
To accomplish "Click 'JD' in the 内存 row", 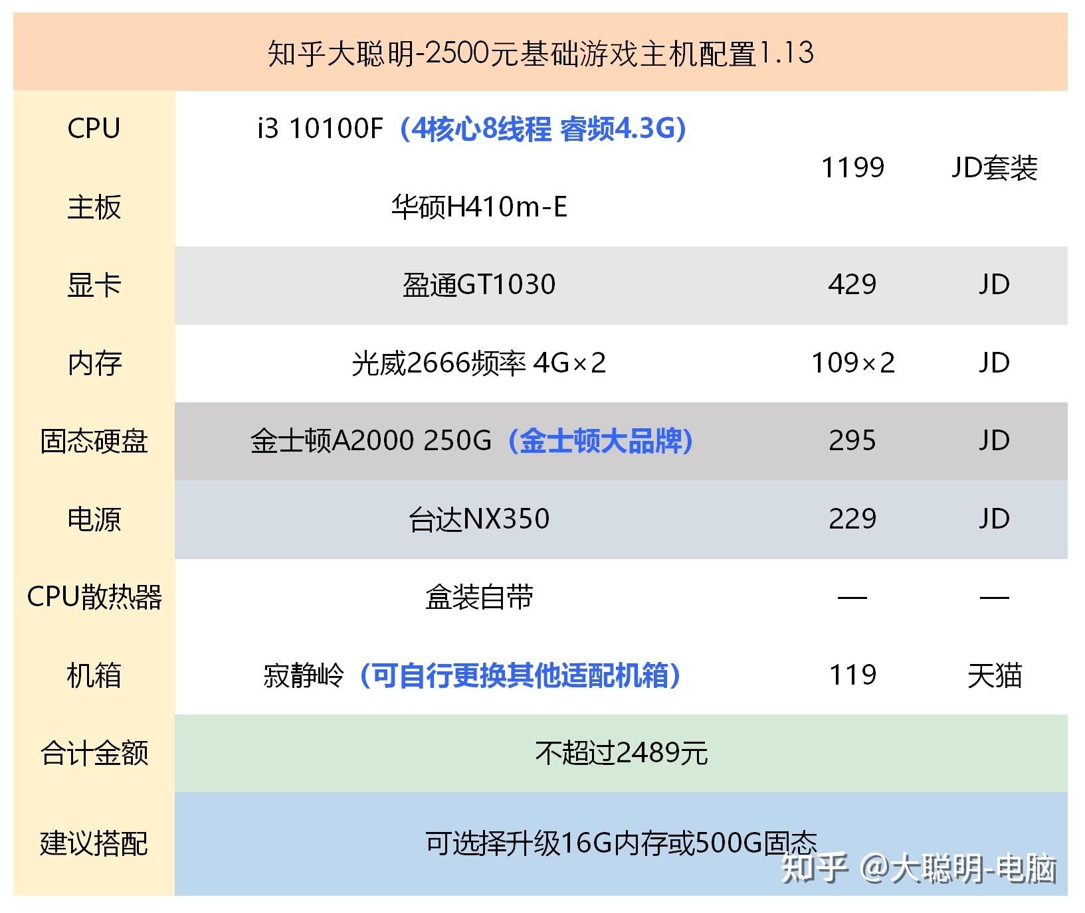I will coord(994,363).
